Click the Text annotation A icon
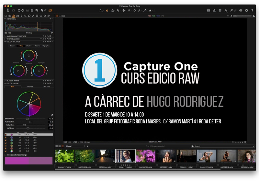Image resolution: width=259 pixels, height=181 pixels. coord(226,10)
